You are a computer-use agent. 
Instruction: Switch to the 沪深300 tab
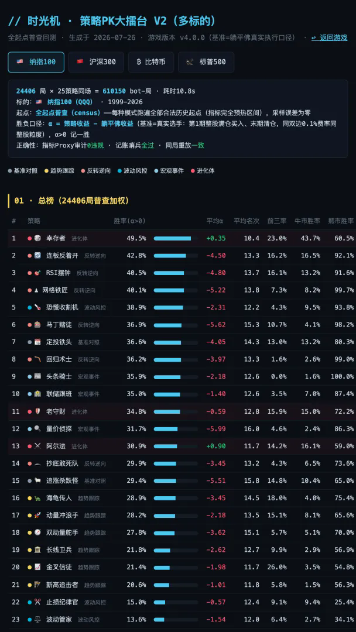click(96, 62)
